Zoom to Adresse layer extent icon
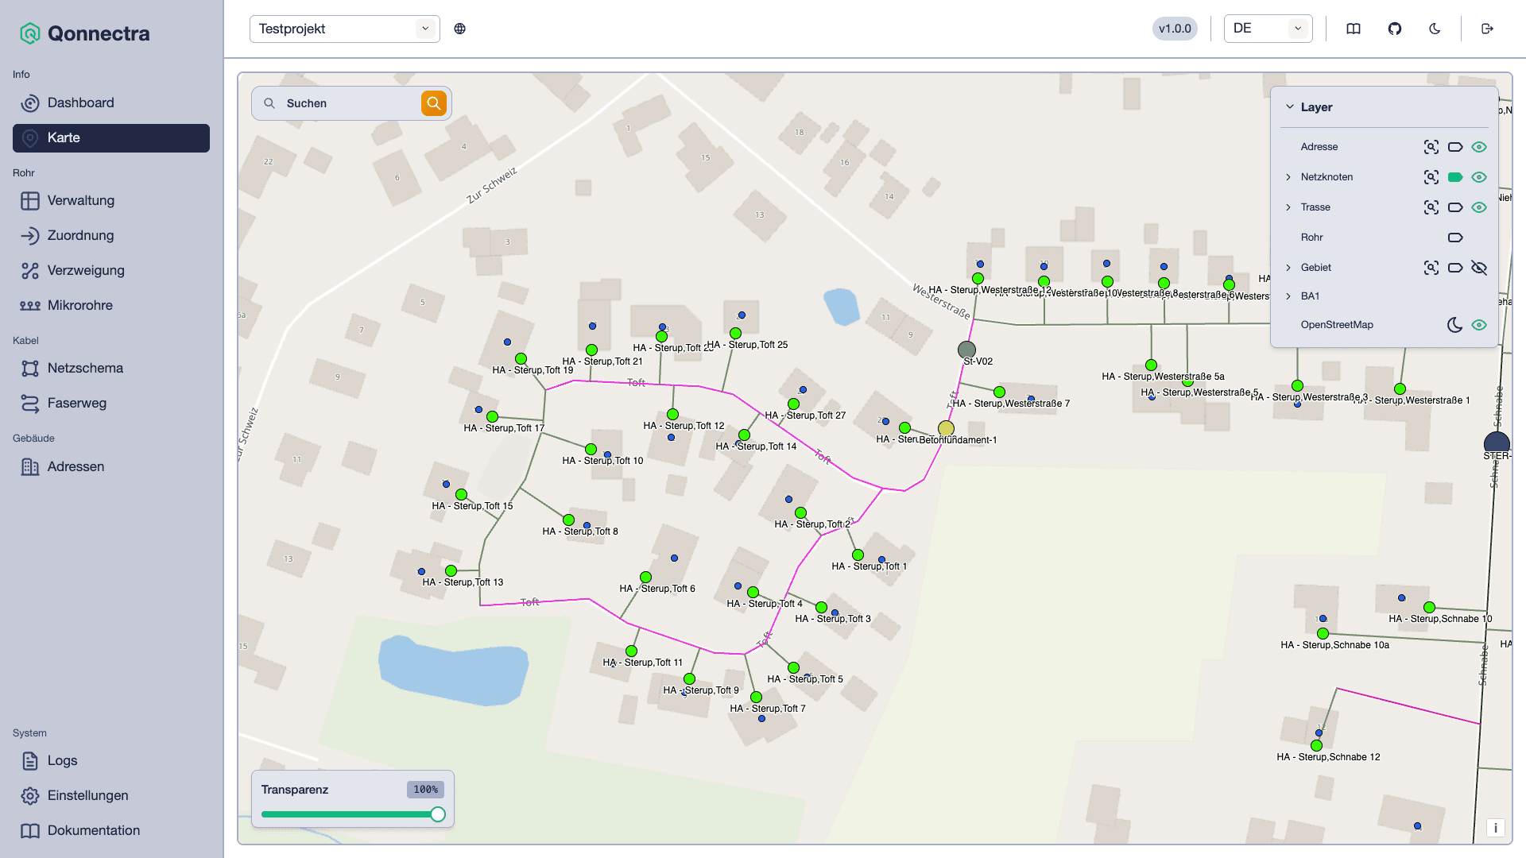 click(1431, 147)
